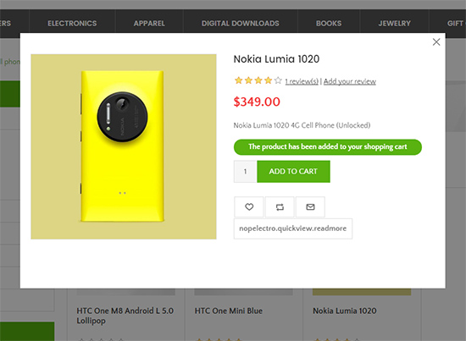Open the 1 review(s) link
The width and height of the screenshot is (466, 341).
click(302, 81)
